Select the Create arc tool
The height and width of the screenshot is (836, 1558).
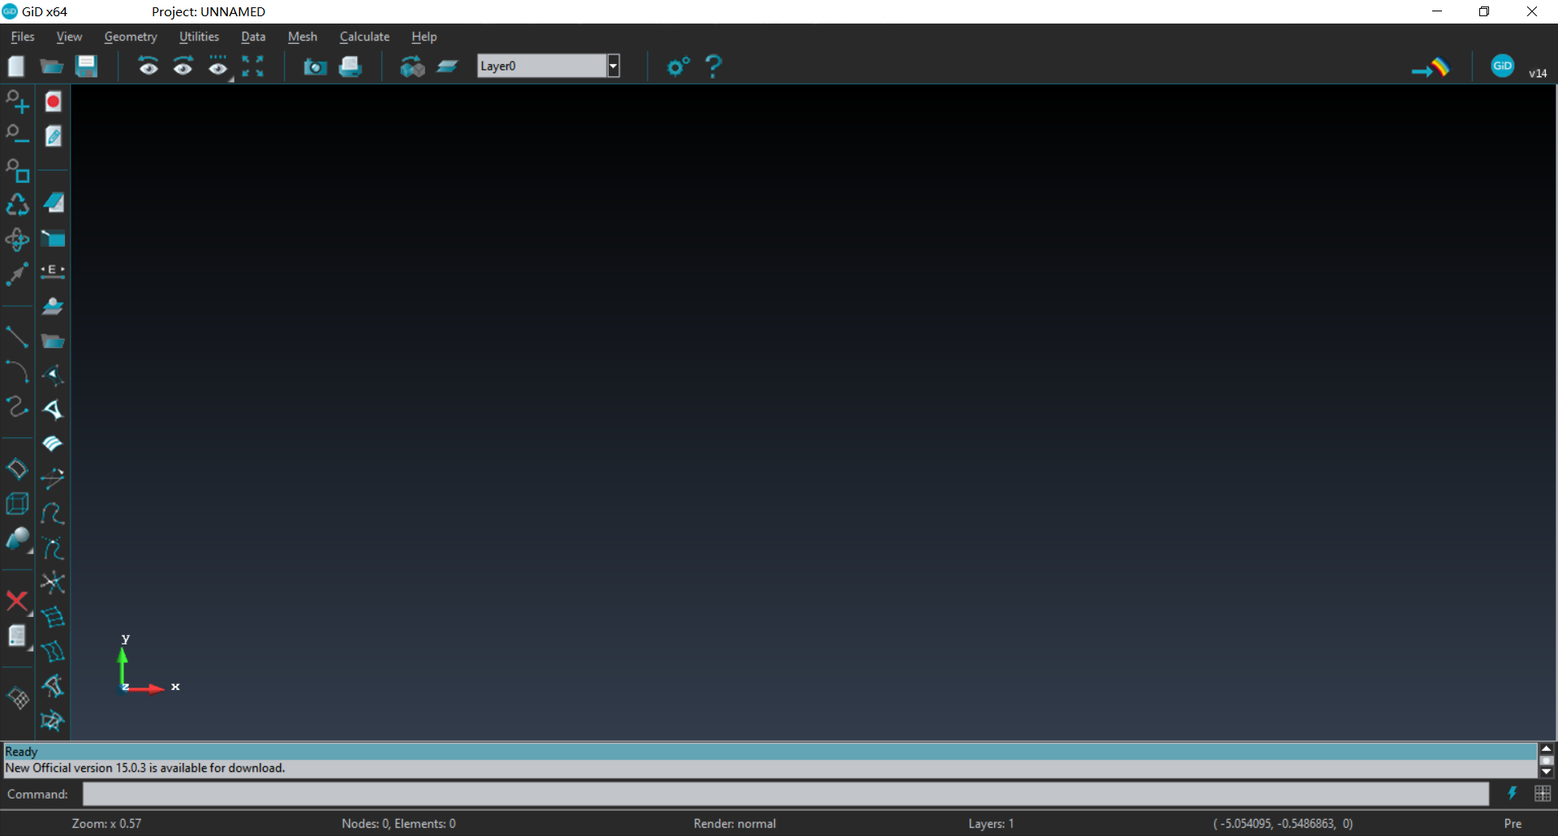[x=17, y=372]
